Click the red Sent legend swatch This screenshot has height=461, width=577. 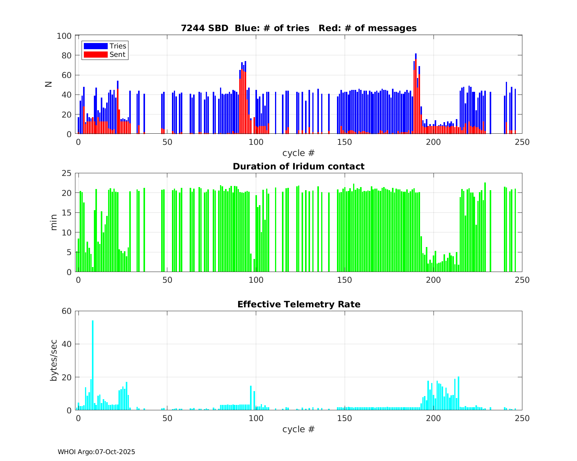click(95, 55)
